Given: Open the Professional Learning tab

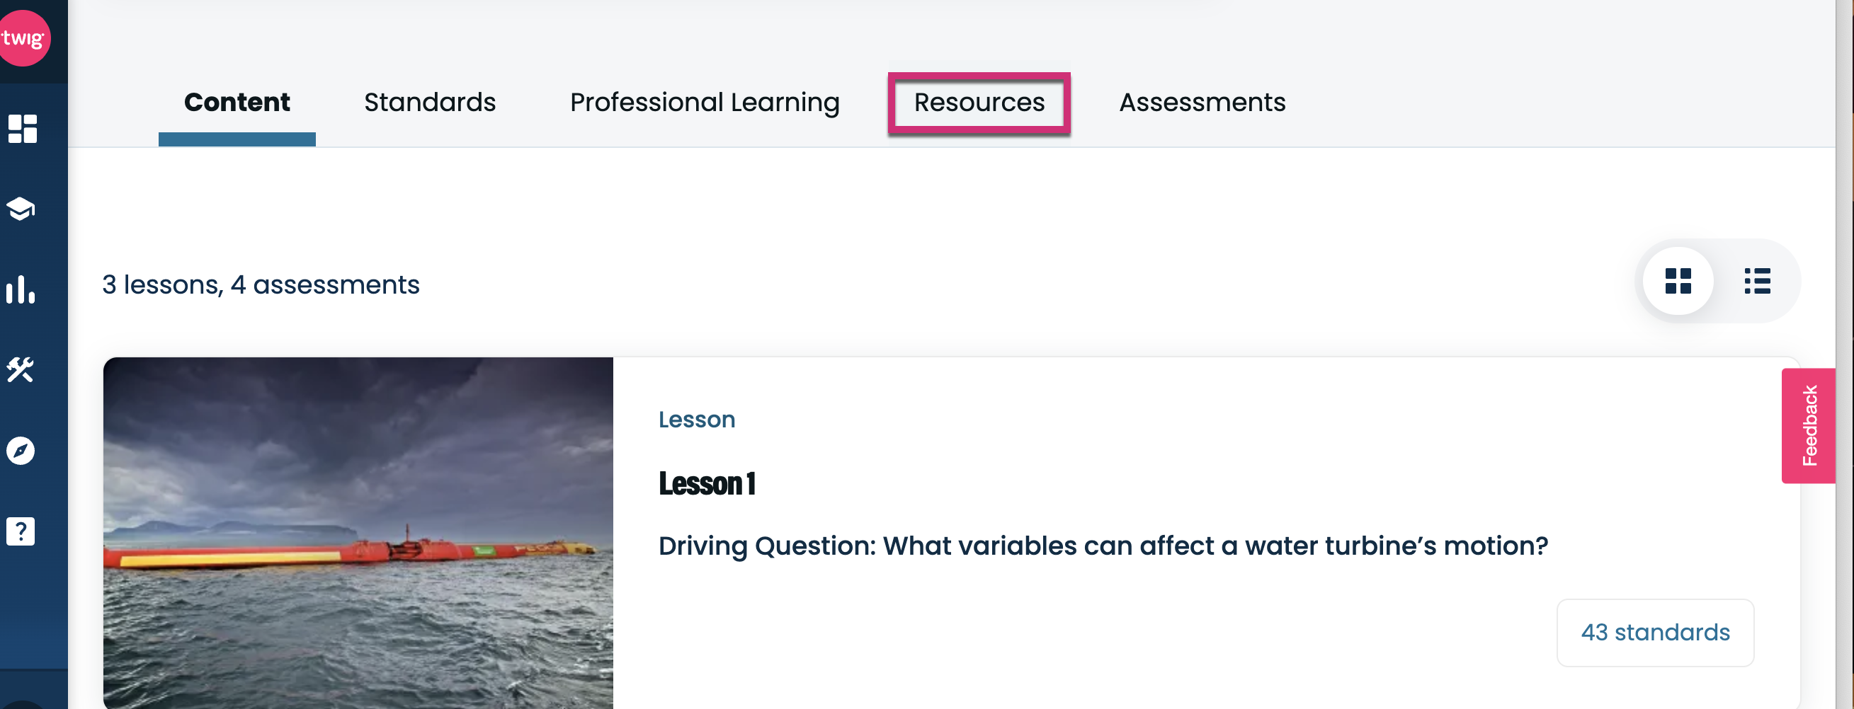Looking at the screenshot, I should pyautogui.click(x=705, y=102).
